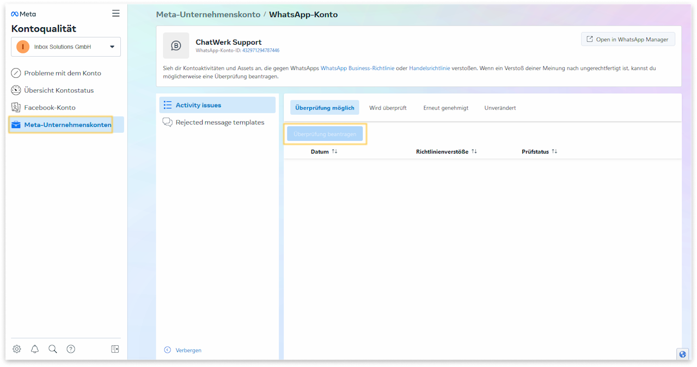The height and width of the screenshot is (367, 697).
Task: Click Verbergen to hide panel
Action: [x=188, y=350]
